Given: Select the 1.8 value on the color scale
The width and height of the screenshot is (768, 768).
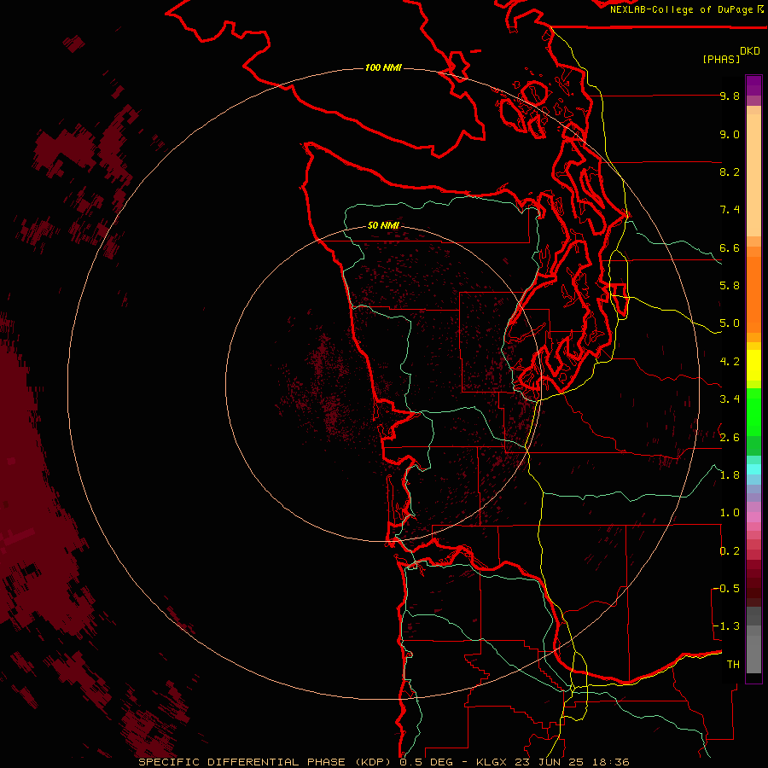Looking at the screenshot, I should point(730,475).
